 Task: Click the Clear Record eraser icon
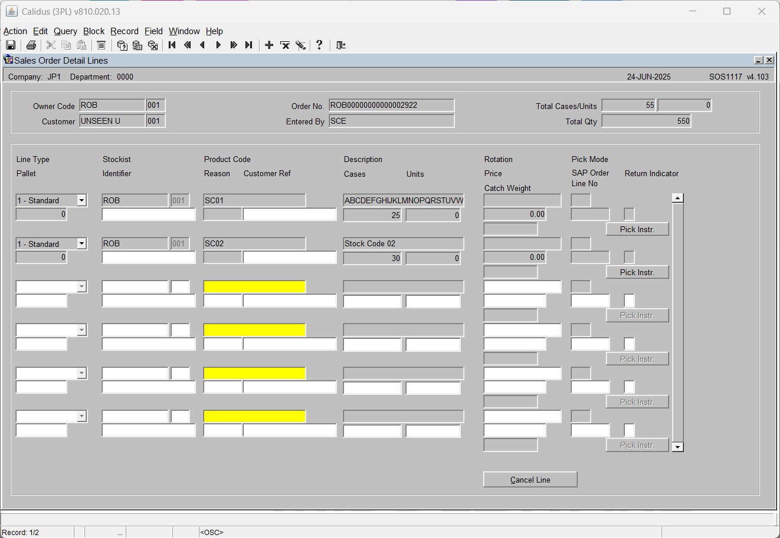point(300,45)
